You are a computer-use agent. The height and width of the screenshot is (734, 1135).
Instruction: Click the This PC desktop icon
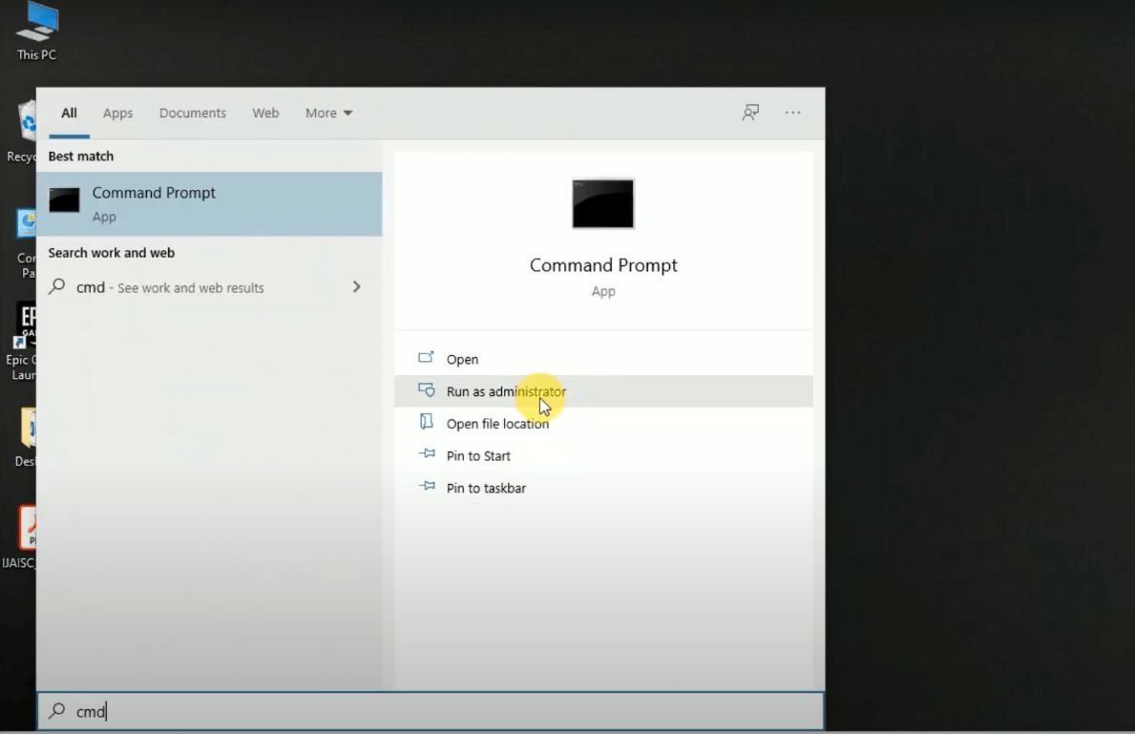click(x=36, y=27)
